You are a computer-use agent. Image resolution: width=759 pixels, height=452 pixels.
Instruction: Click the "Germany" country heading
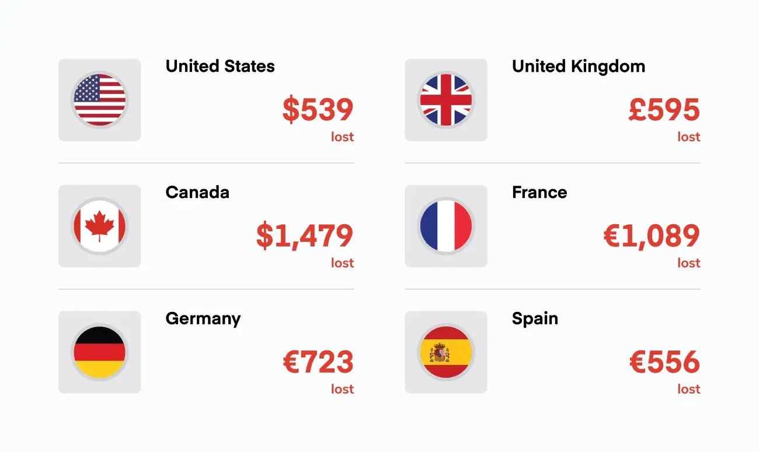203,319
